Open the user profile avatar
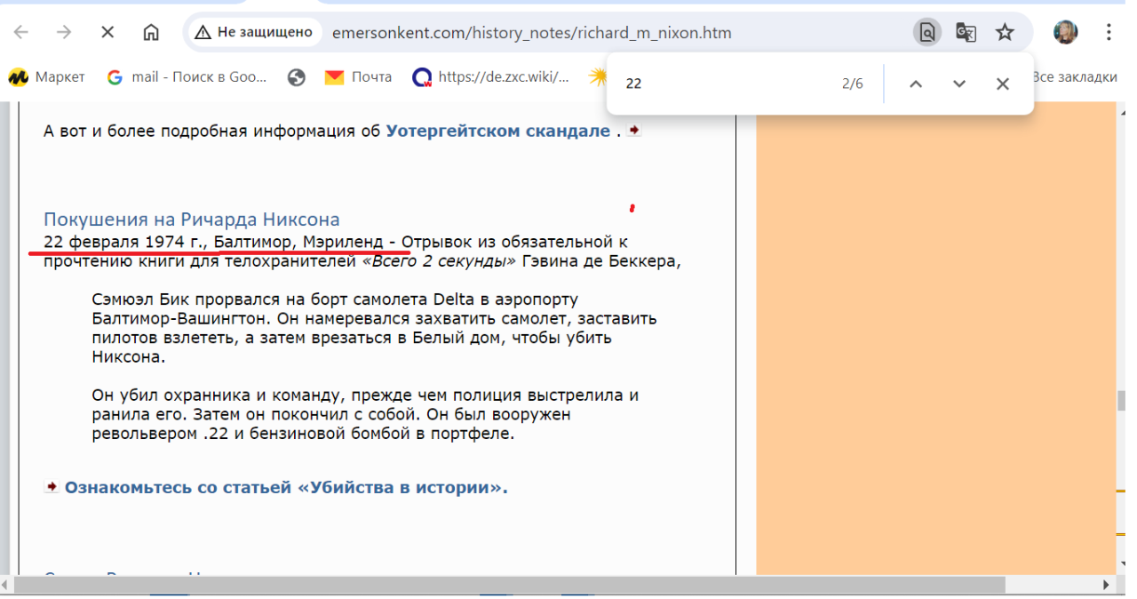 [x=1065, y=33]
